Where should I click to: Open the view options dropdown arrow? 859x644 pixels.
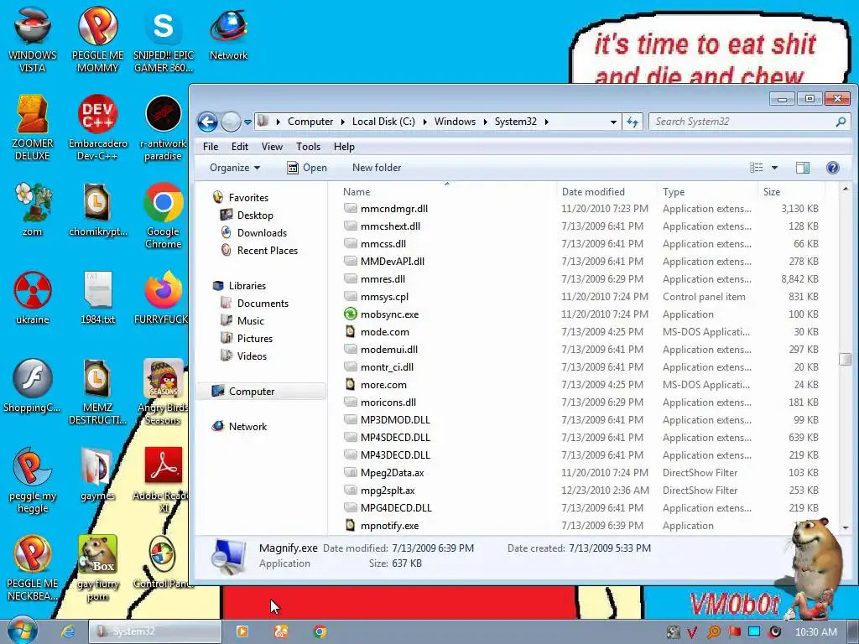[774, 168]
